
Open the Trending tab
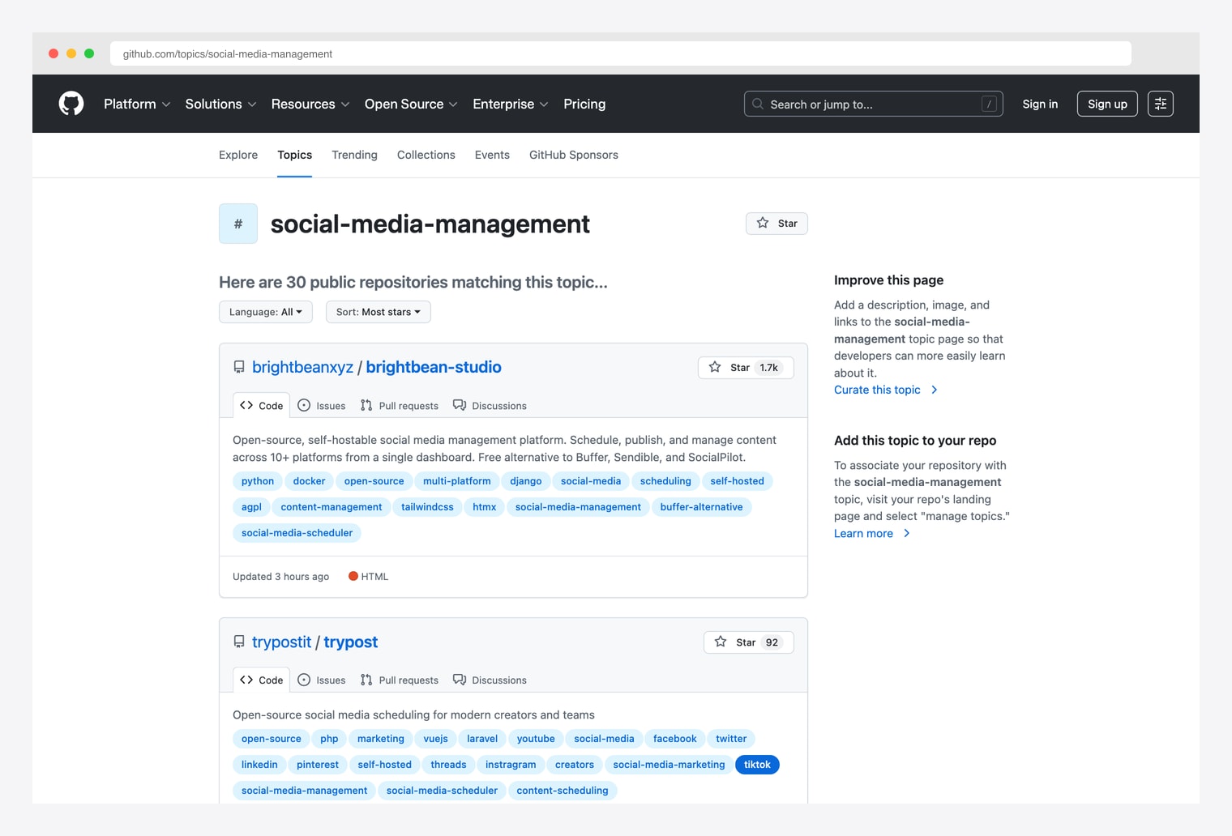point(354,155)
